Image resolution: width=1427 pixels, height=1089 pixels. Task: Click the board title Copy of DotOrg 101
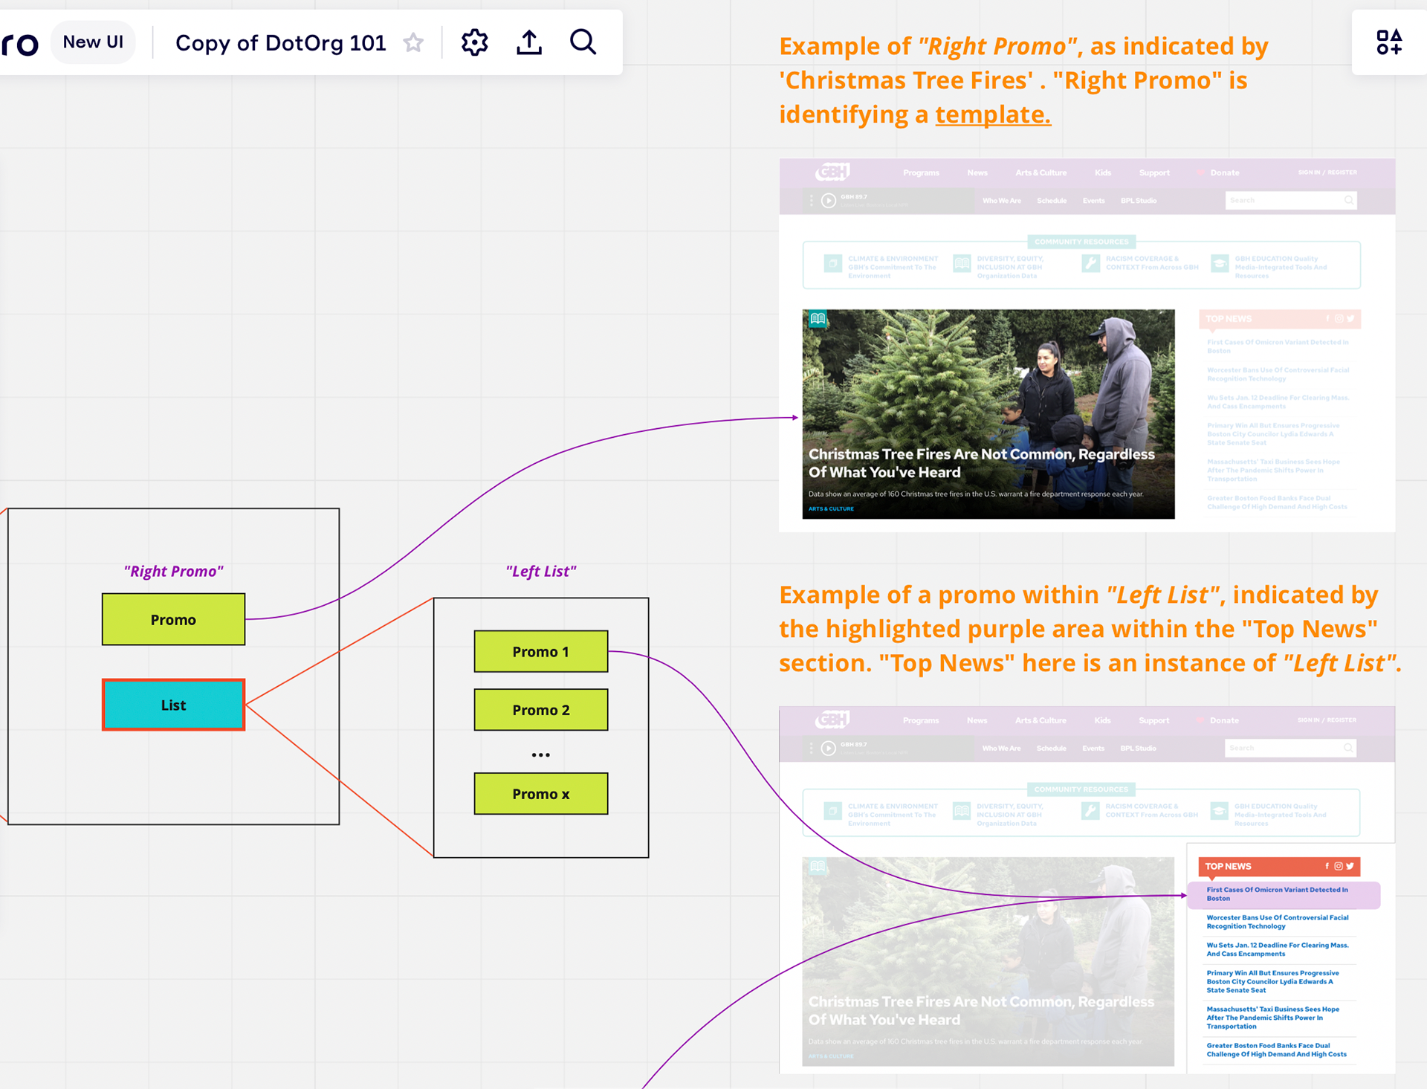tap(281, 43)
